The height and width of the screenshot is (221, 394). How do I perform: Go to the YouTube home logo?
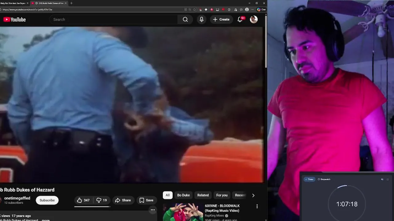(14, 19)
